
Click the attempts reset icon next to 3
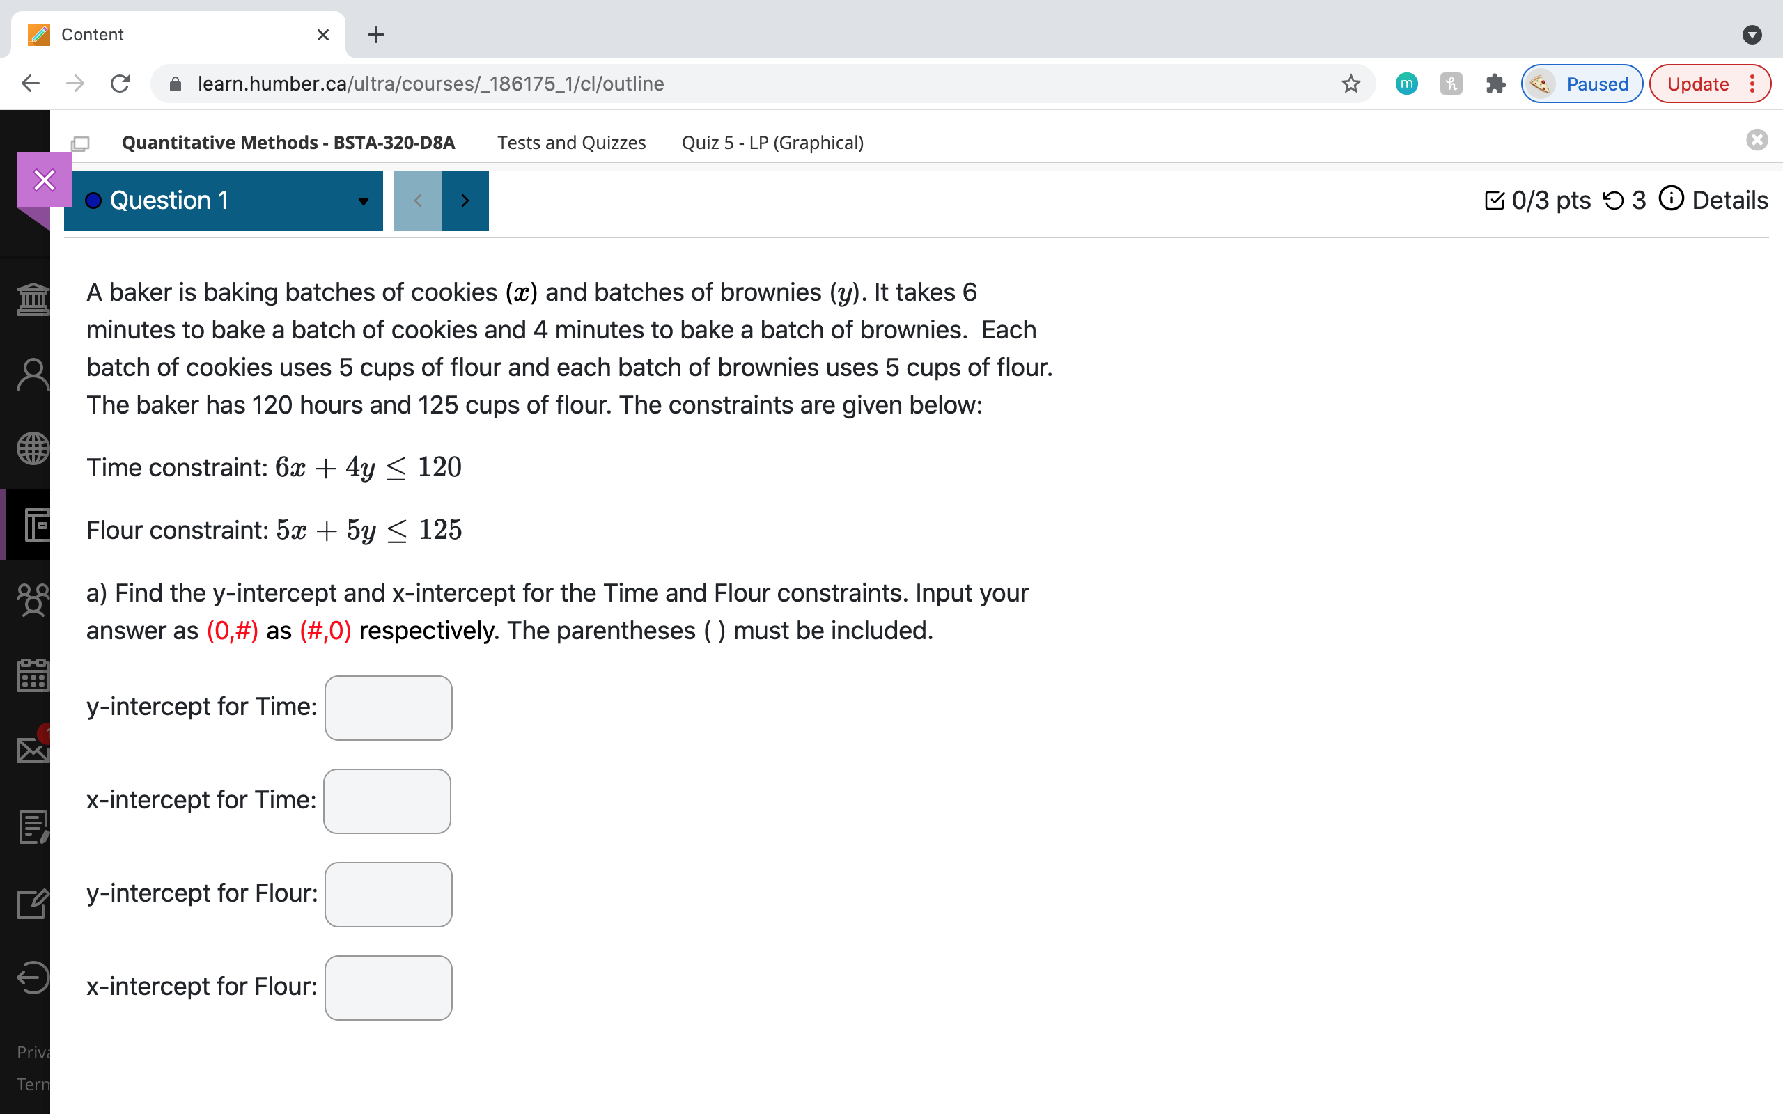tap(1623, 201)
